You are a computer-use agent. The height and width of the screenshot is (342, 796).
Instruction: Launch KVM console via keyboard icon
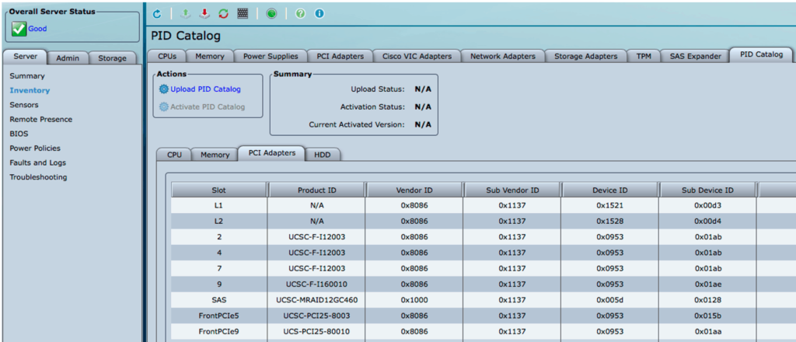tap(243, 14)
